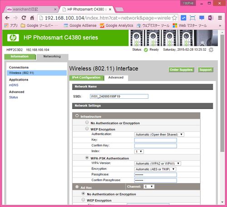Go back with the browser back arrow
The width and height of the screenshot is (227, 207).
7,18
